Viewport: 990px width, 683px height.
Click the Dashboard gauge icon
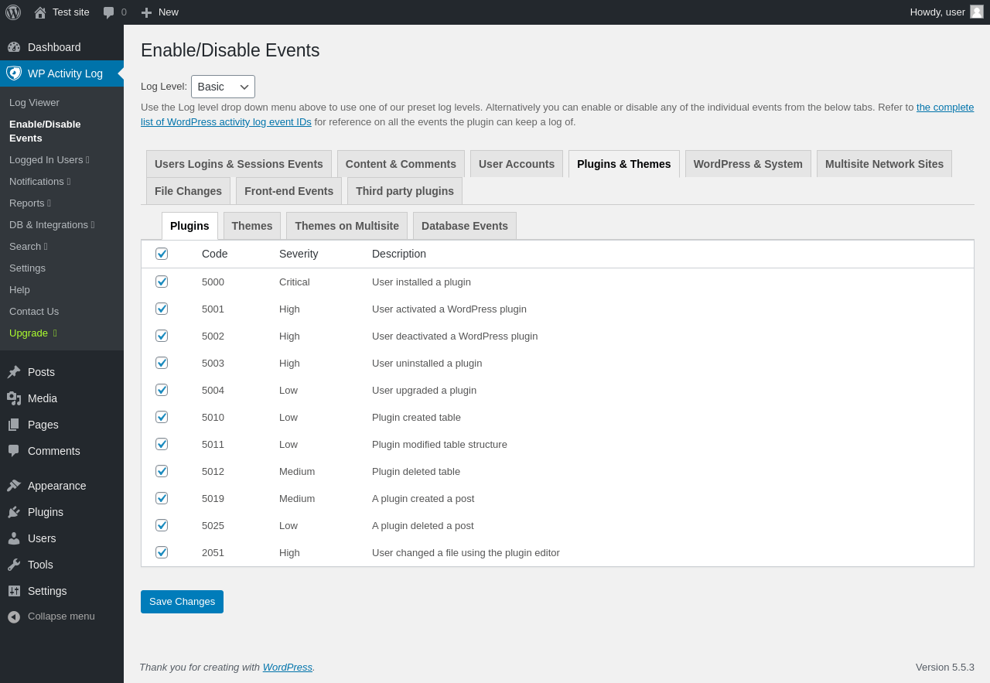pos(14,47)
